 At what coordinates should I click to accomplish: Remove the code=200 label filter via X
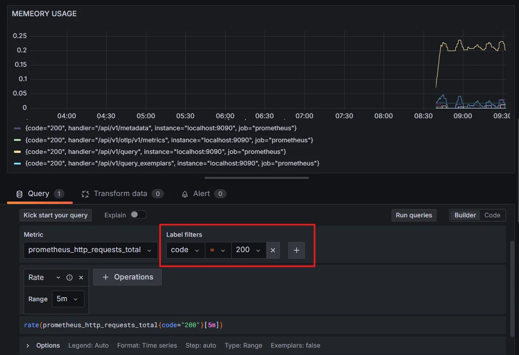(x=273, y=250)
